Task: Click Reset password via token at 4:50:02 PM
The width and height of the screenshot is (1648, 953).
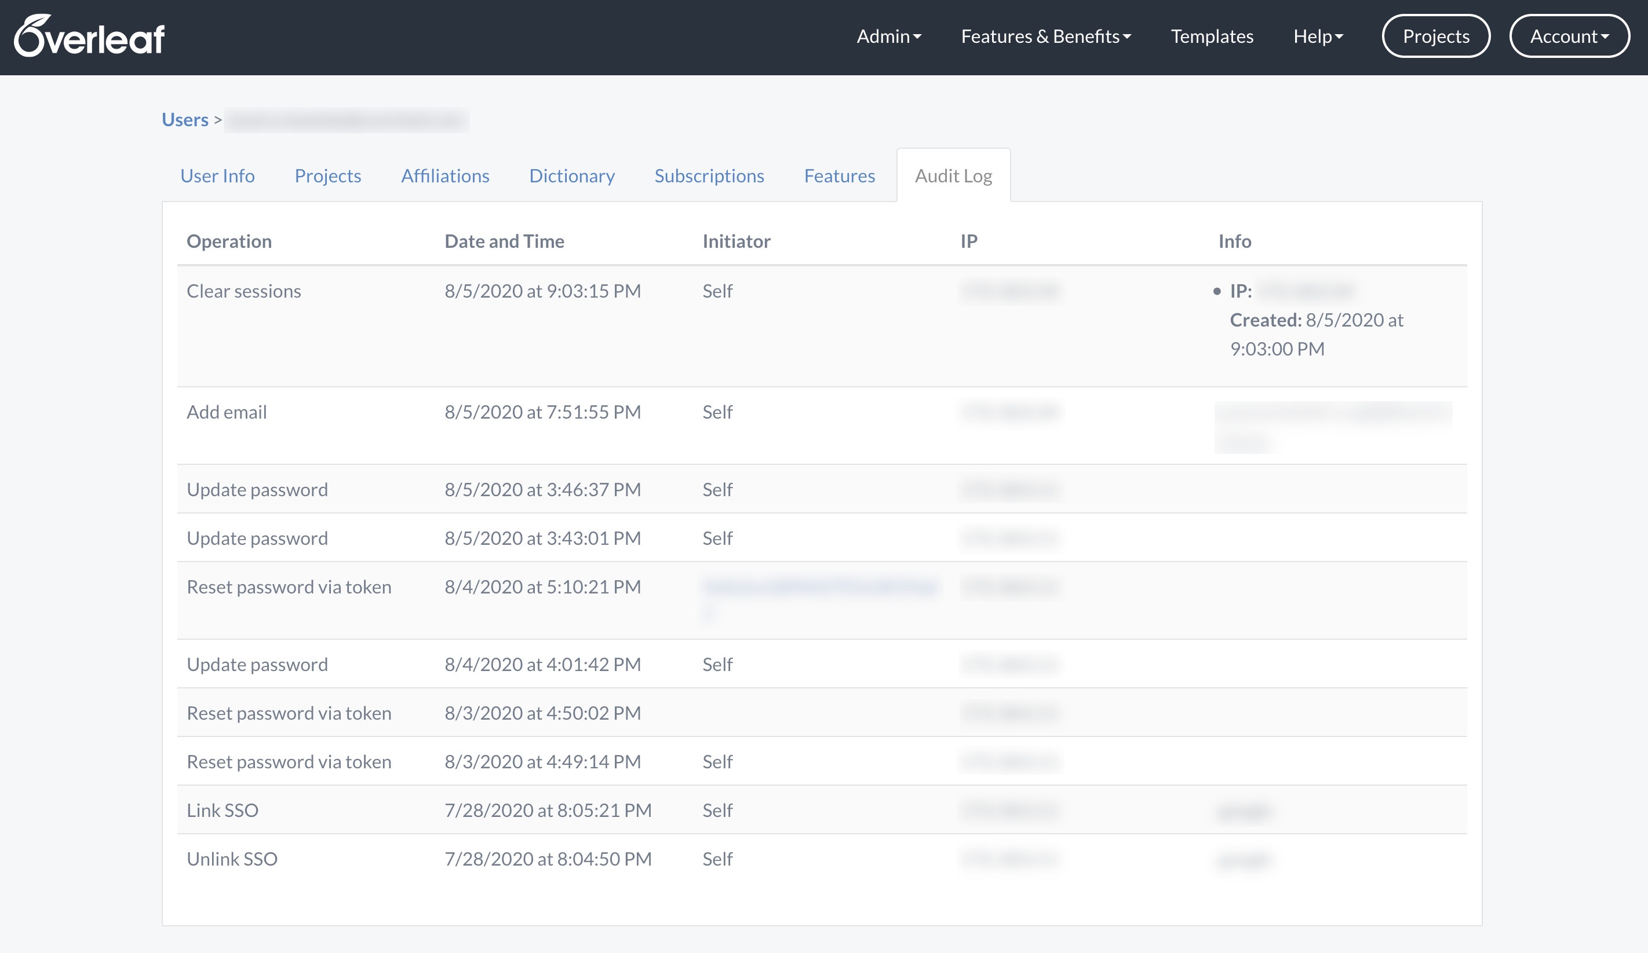Action: coord(289,713)
